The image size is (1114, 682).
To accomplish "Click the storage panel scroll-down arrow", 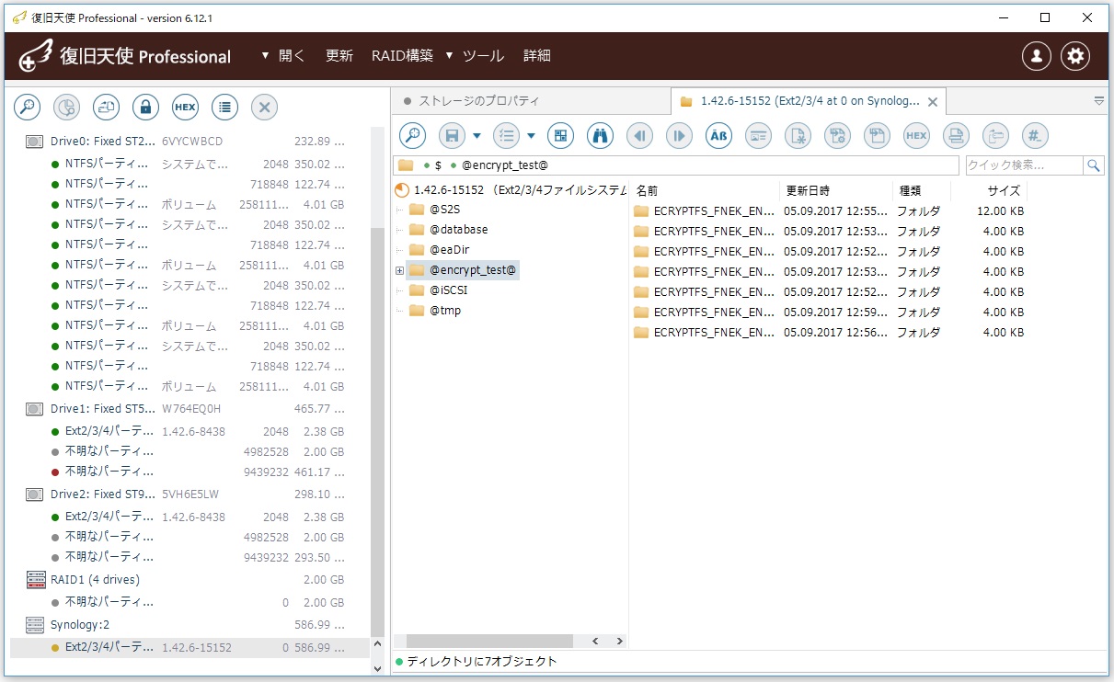I will (377, 668).
